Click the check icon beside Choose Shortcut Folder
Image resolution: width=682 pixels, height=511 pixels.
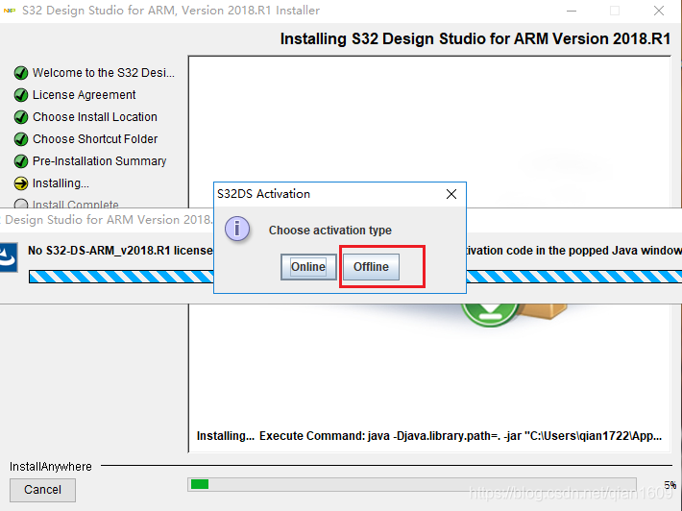[x=21, y=139]
